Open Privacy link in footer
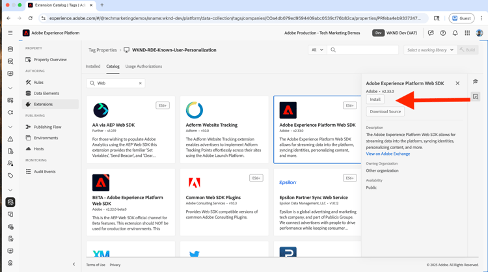This screenshot has height=272, width=488. 115,265
